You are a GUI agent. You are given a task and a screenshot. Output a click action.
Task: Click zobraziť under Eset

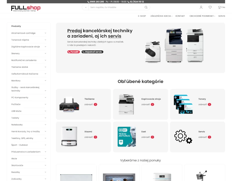coord(146,137)
